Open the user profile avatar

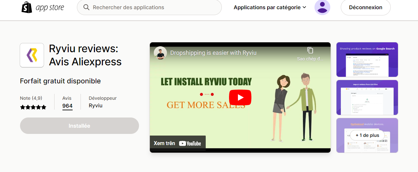point(322,7)
